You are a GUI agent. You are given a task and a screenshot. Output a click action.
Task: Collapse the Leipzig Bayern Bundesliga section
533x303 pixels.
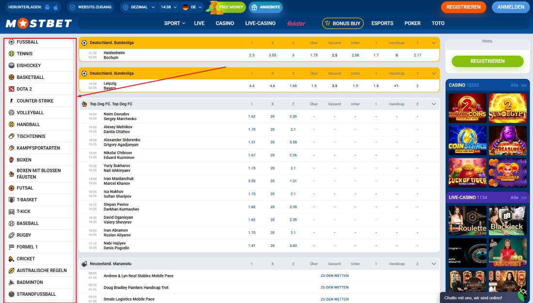[x=434, y=74]
